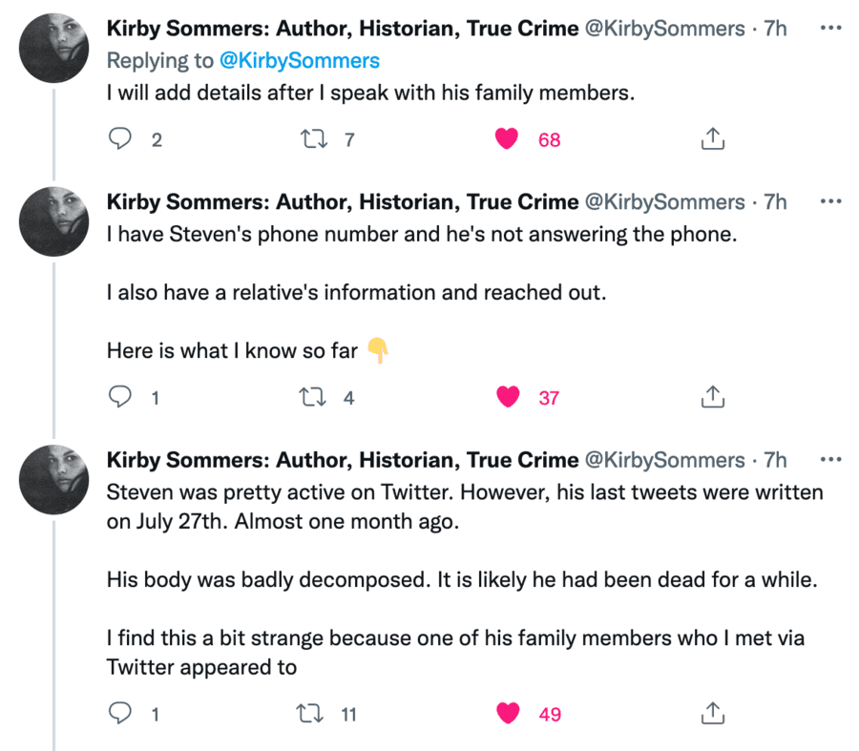The width and height of the screenshot is (859, 751).
Task: Reply to the 'add details' tweet
Action: pos(119,139)
